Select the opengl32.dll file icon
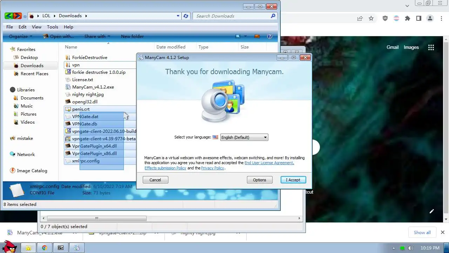Image resolution: width=449 pixels, height=253 pixels. (68, 102)
